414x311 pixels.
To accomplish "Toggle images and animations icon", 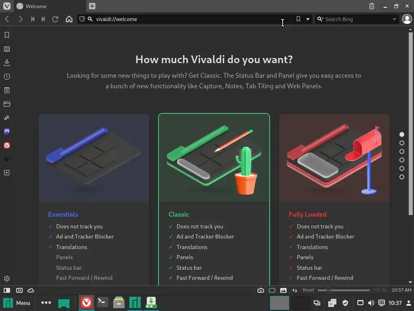I will tap(283, 290).
